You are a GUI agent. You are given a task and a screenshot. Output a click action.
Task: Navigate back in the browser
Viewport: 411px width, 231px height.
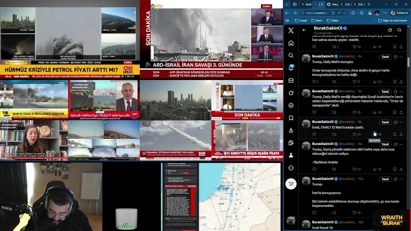click(287, 13)
